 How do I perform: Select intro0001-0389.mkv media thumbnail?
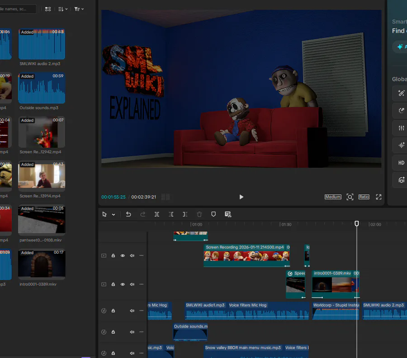pyautogui.click(x=42, y=263)
